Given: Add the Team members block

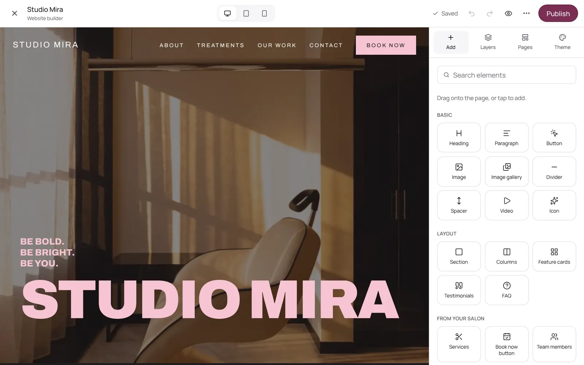Looking at the screenshot, I should 554,344.
